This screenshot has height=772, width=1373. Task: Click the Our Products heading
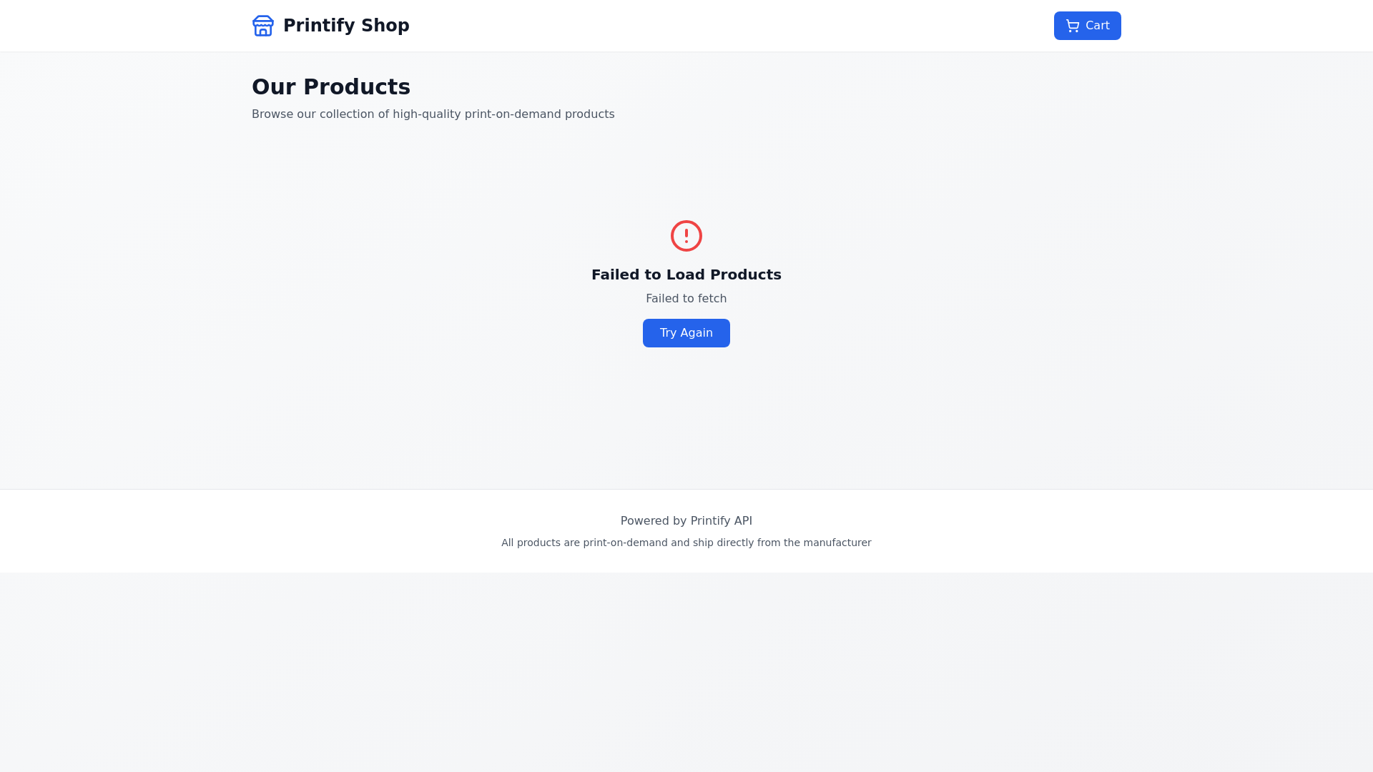(x=331, y=87)
